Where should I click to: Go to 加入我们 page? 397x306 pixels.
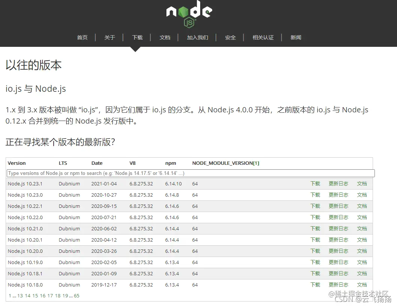pyautogui.click(x=198, y=37)
